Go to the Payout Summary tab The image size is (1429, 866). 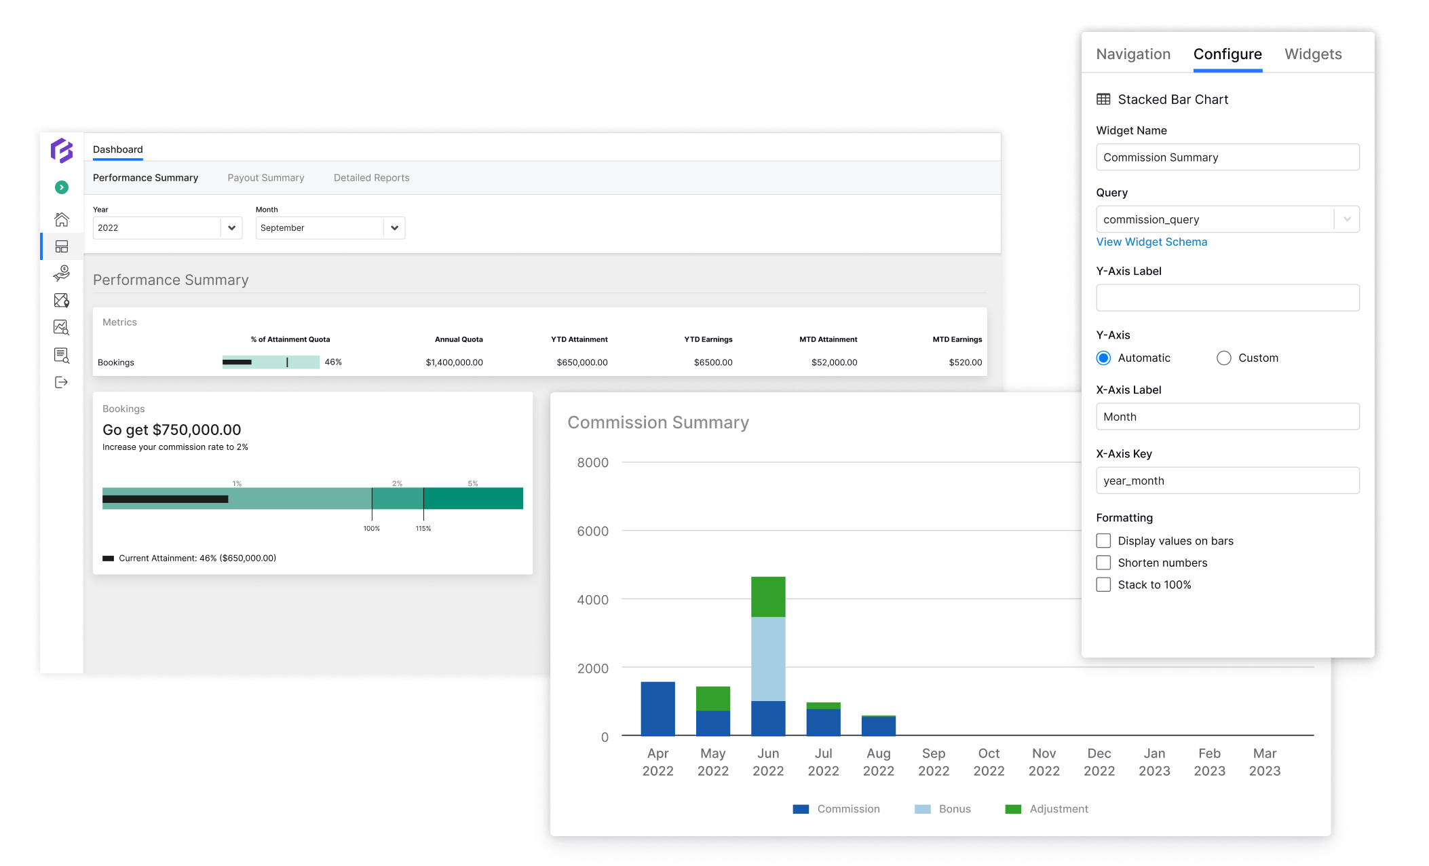[x=266, y=178]
